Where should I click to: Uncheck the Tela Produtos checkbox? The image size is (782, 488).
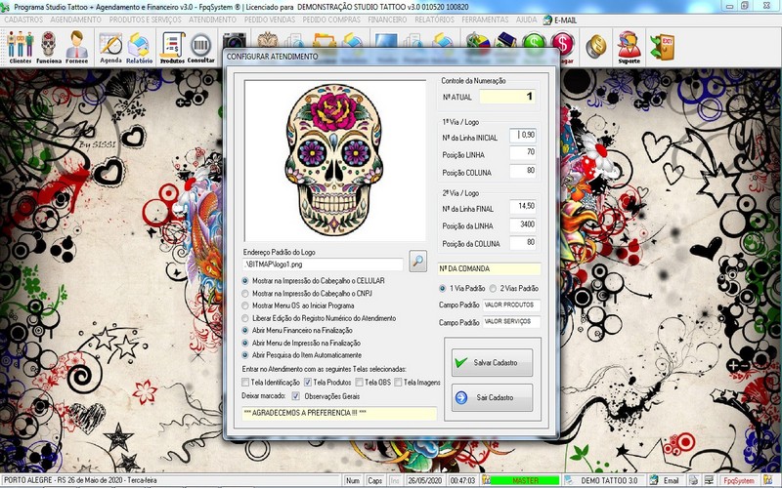(308, 383)
